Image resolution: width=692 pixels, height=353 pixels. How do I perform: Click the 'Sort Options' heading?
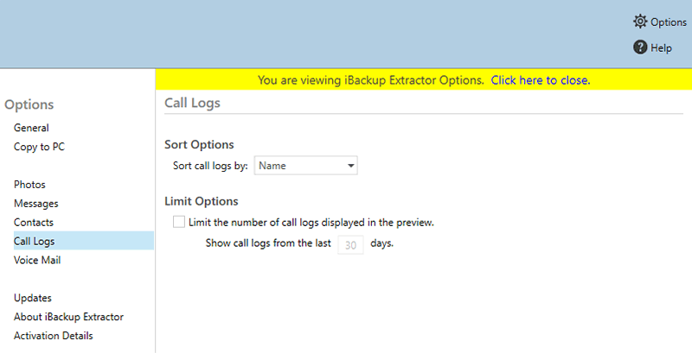click(199, 145)
